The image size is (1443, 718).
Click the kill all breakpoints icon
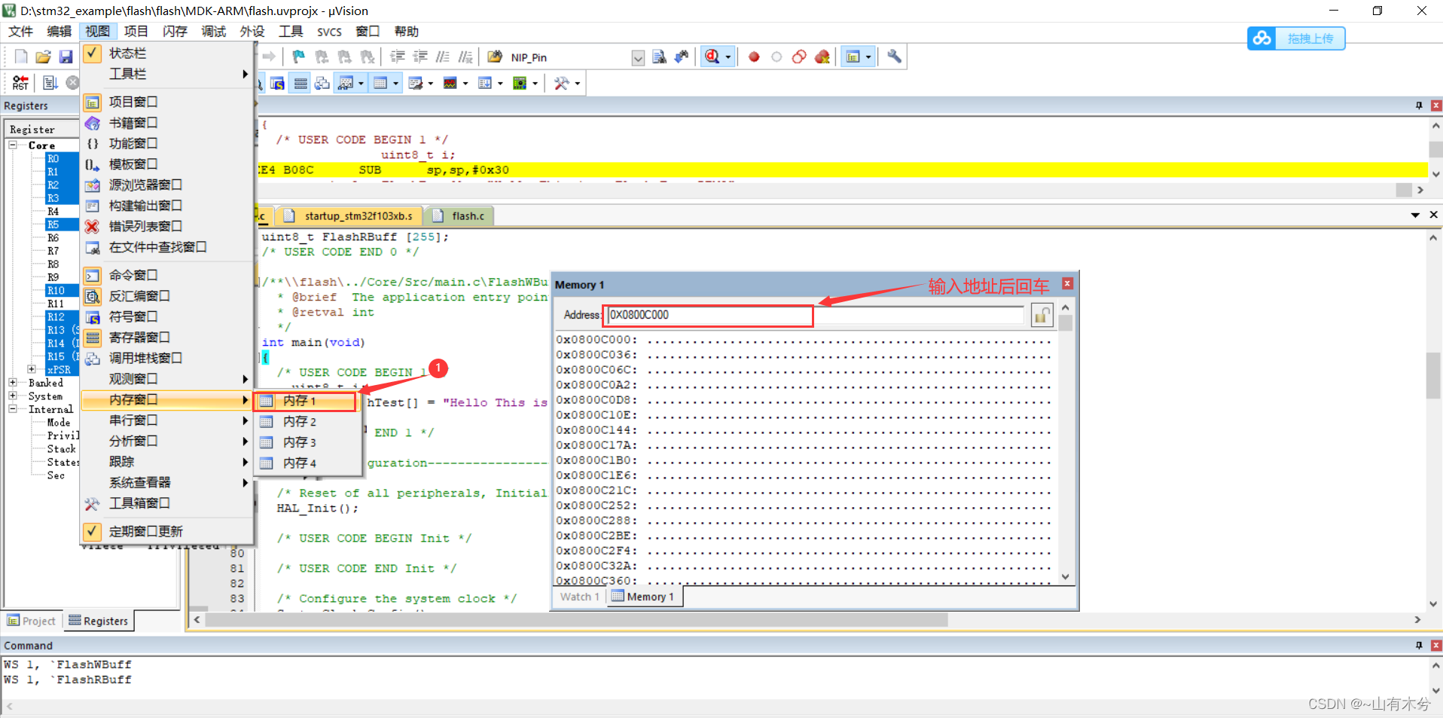(822, 57)
